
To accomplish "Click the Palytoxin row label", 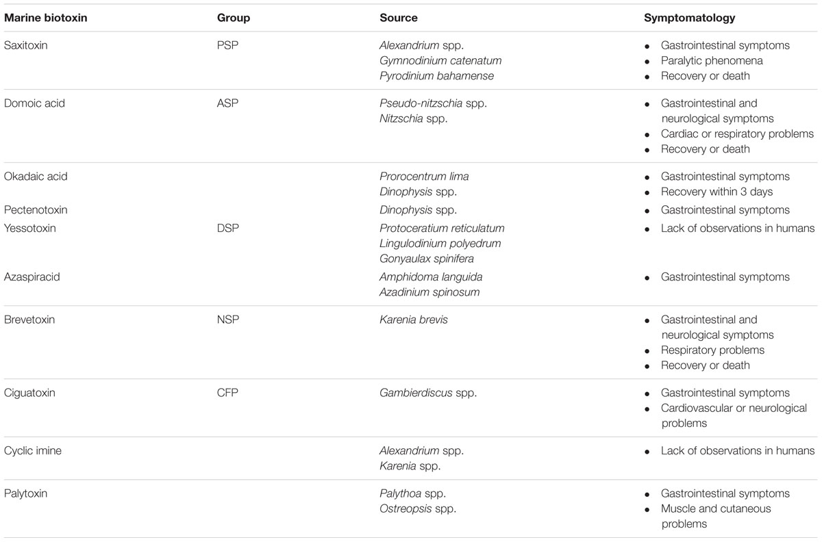I will click(x=26, y=493).
